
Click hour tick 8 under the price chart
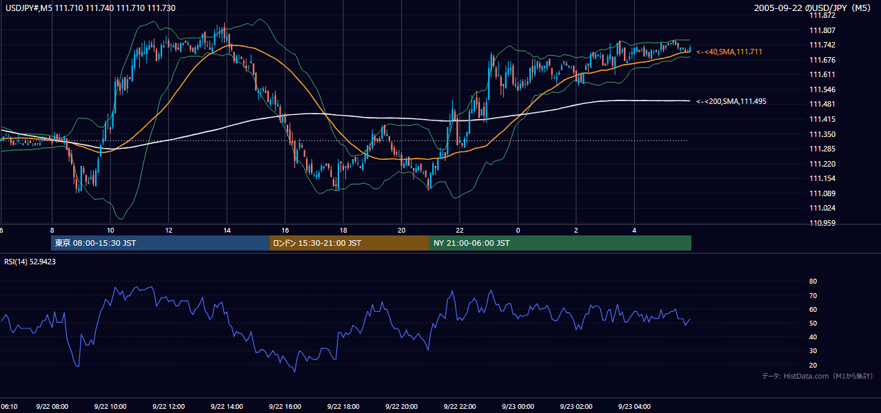[52, 230]
